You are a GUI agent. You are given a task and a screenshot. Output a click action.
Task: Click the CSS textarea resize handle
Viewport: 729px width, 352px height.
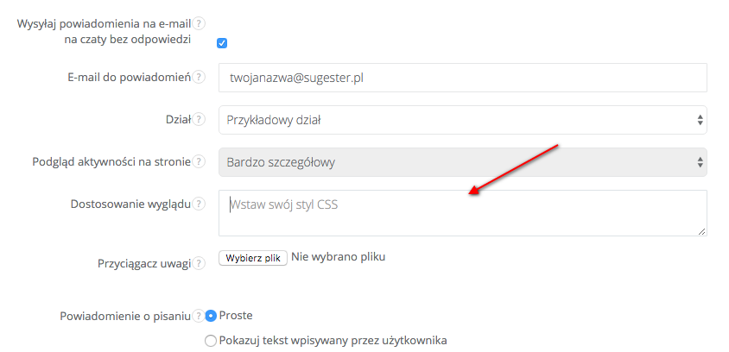[x=702, y=231]
